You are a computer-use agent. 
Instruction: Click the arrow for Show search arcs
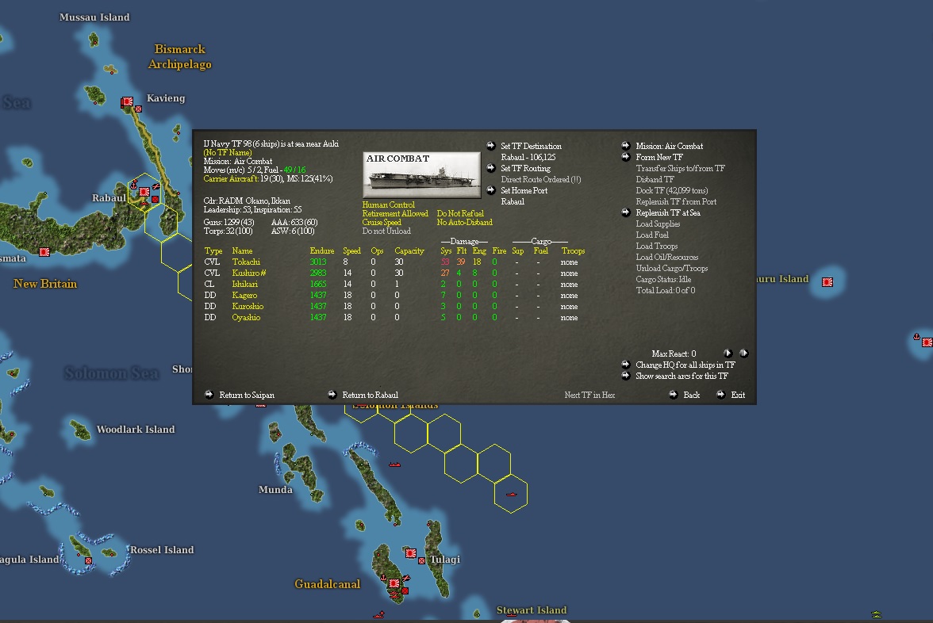click(x=626, y=376)
